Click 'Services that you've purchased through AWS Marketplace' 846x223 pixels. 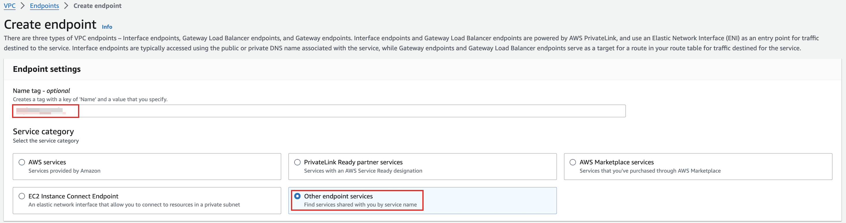coord(650,171)
